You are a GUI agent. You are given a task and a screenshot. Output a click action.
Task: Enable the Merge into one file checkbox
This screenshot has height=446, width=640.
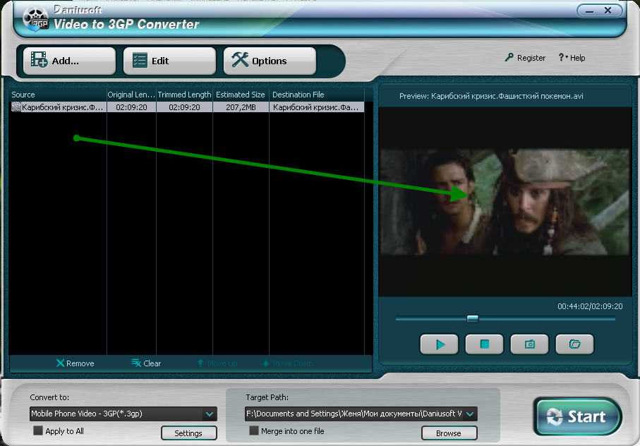pos(253,431)
